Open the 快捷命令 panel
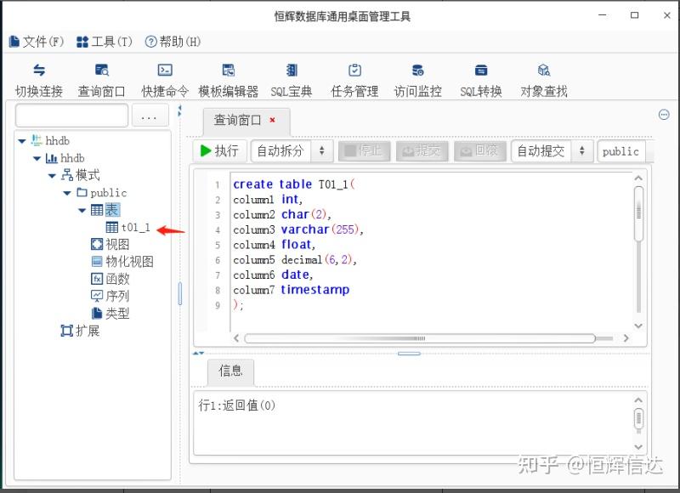This screenshot has height=493, width=680. click(x=164, y=81)
